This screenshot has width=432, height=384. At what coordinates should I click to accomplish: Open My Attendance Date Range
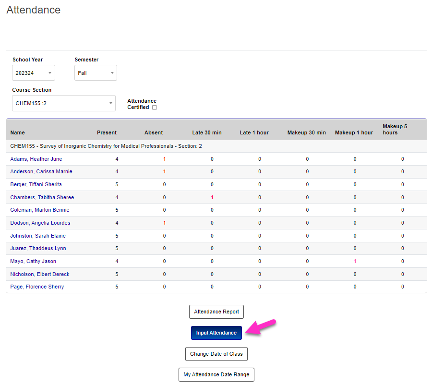pos(216,374)
